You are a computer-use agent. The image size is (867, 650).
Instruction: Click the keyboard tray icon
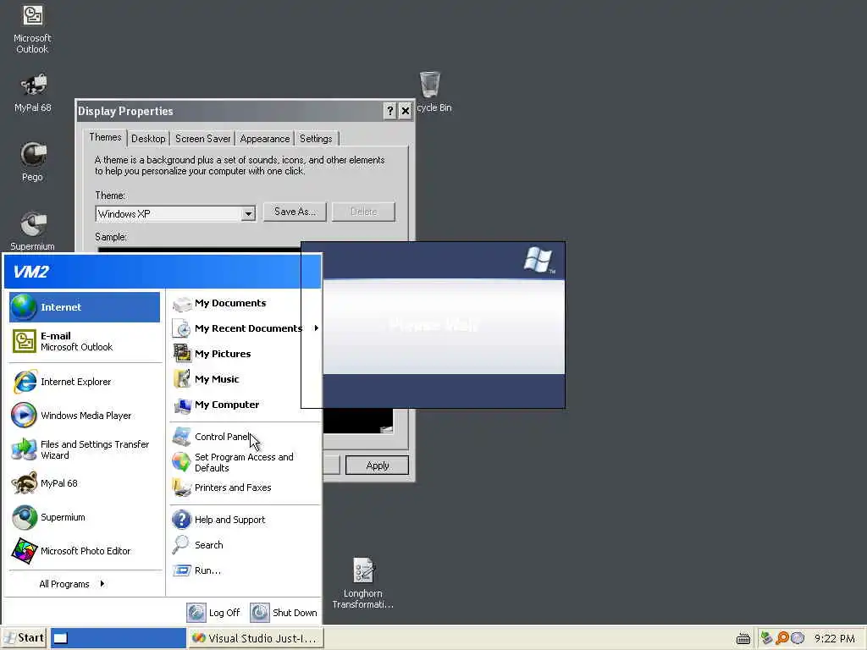[743, 639]
